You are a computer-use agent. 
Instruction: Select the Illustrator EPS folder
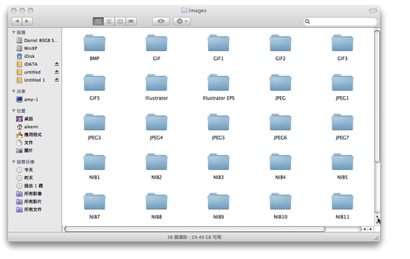click(x=219, y=82)
